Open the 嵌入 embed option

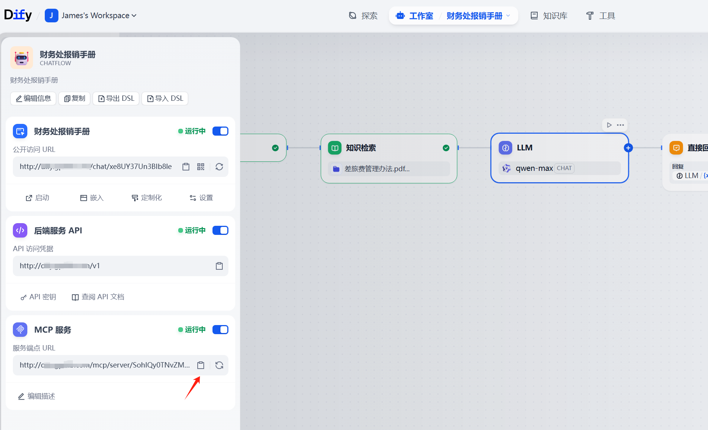pyautogui.click(x=92, y=198)
